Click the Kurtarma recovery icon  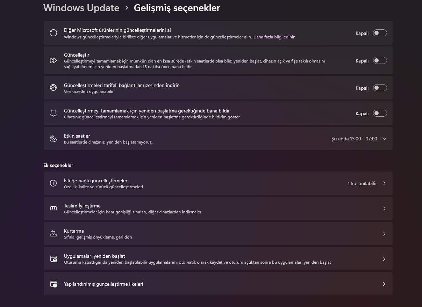tap(53, 234)
